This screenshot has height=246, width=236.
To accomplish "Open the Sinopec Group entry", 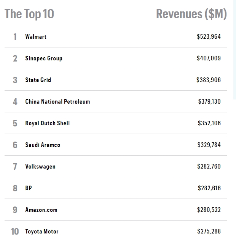I will point(44,58).
